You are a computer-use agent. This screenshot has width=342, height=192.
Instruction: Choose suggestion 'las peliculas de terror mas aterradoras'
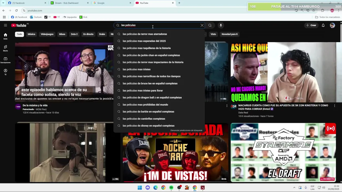(x=159, y=34)
